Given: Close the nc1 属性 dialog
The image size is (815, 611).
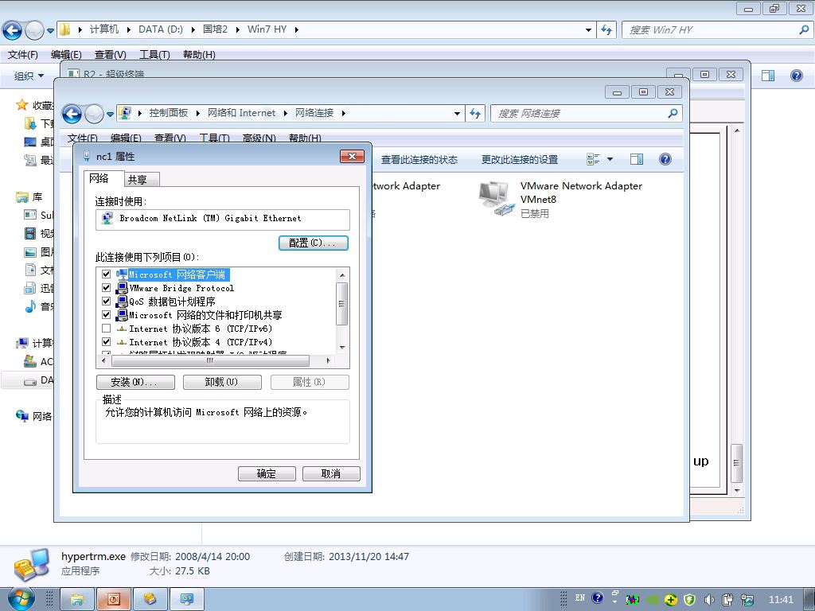Looking at the screenshot, I should (352, 157).
